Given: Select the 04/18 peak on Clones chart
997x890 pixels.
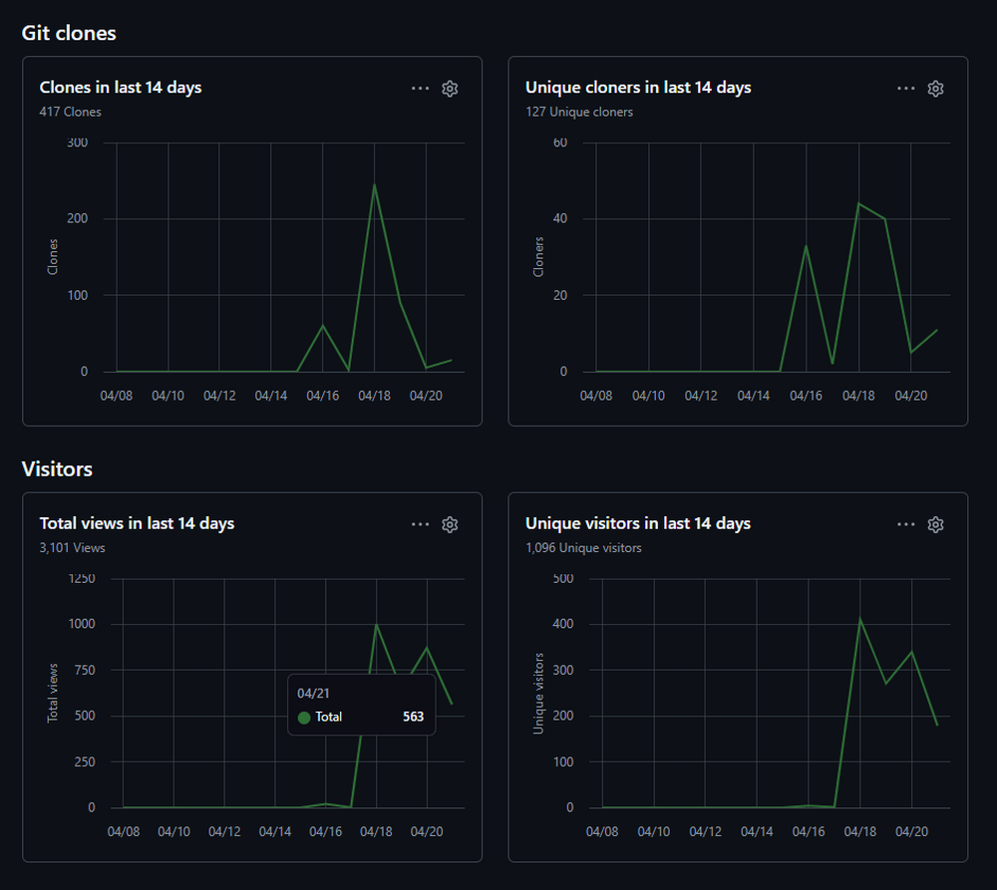Looking at the screenshot, I should 374,185.
